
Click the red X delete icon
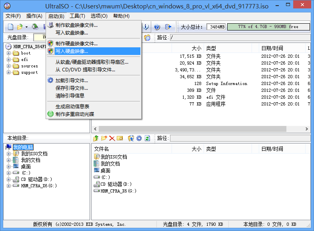click(x=112, y=138)
